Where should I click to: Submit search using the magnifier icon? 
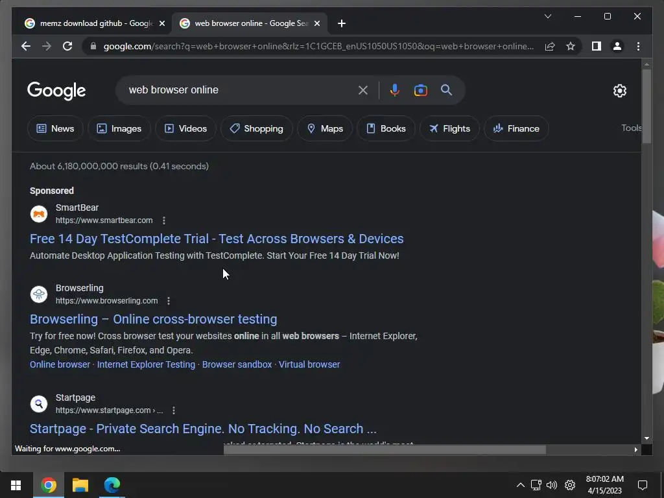point(446,89)
